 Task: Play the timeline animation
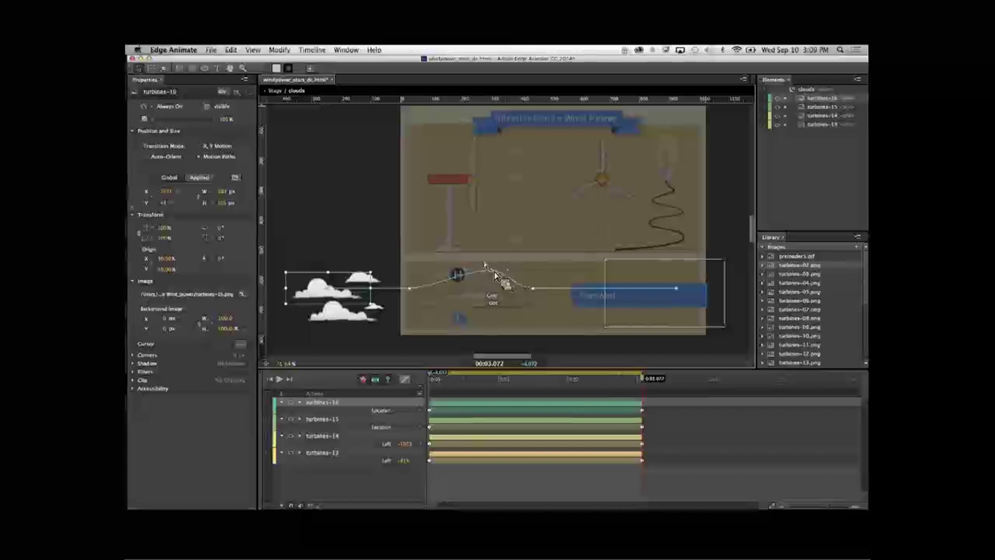pos(279,379)
